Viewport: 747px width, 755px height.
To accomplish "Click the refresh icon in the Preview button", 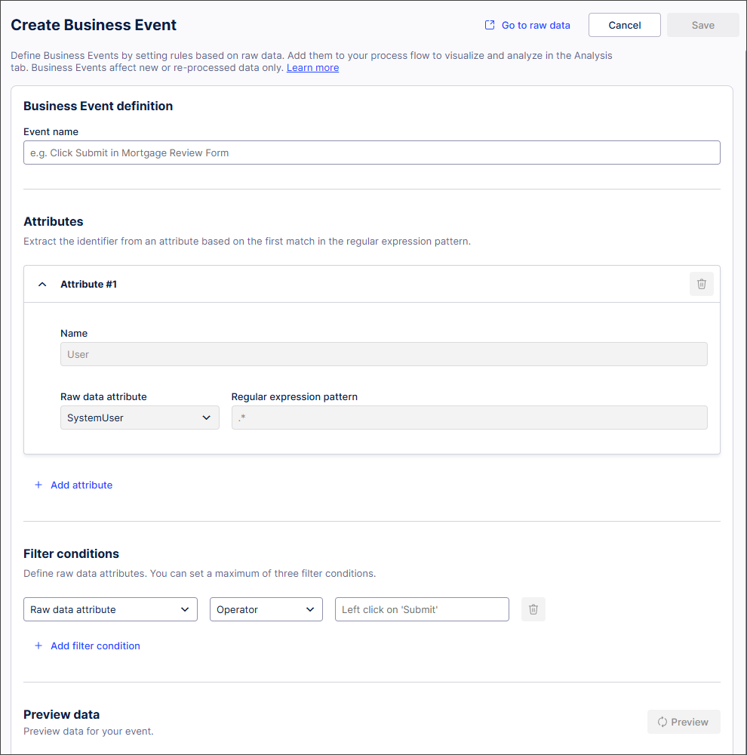I will (x=662, y=722).
